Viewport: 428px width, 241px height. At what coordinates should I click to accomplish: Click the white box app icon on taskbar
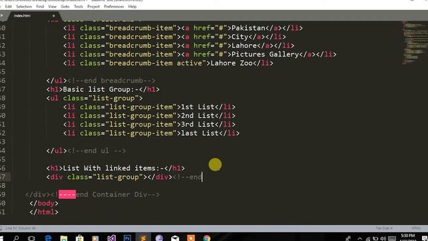pos(175,238)
